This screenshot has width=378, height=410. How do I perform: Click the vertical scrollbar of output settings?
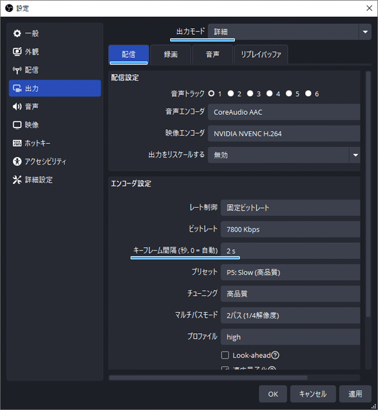(x=368, y=194)
